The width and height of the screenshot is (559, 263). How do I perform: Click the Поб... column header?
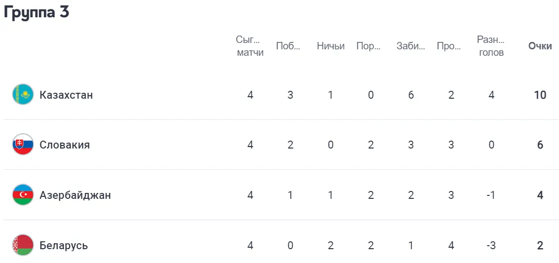click(289, 46)
